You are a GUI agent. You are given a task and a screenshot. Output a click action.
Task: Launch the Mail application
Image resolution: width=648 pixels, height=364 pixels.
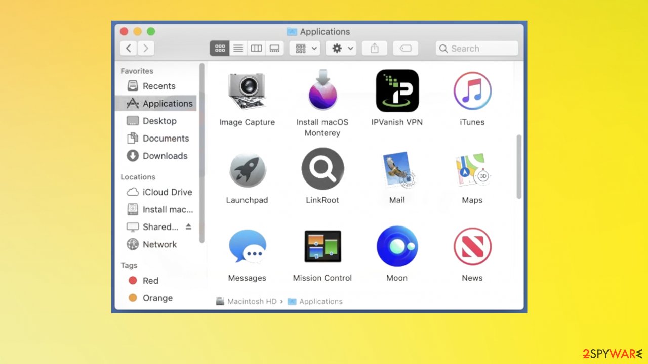(x=397, y=169)
